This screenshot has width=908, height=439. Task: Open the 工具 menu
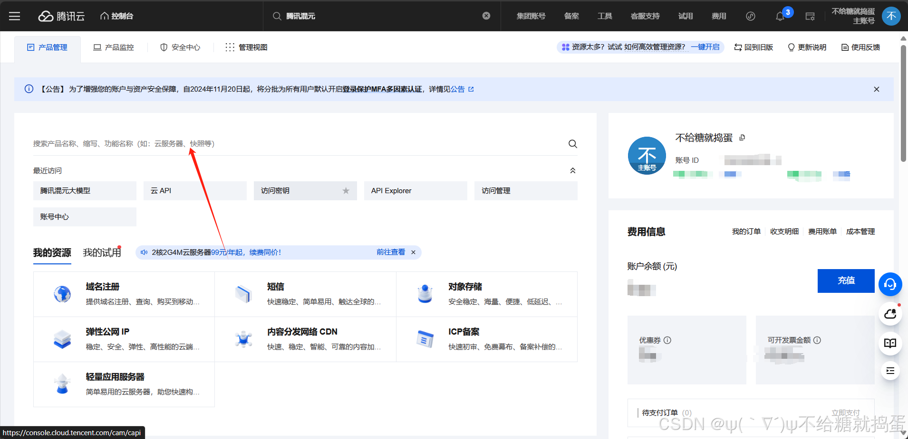605,16
